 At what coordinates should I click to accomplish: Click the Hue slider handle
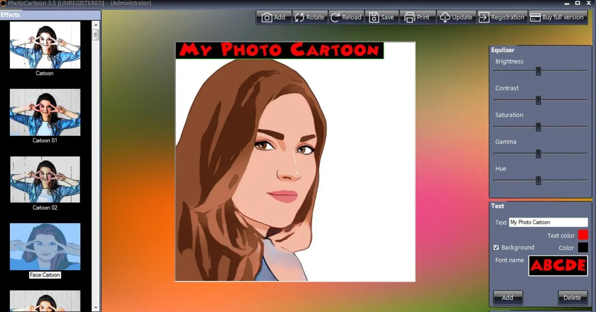pyautogui.click(x=538, y=181)
